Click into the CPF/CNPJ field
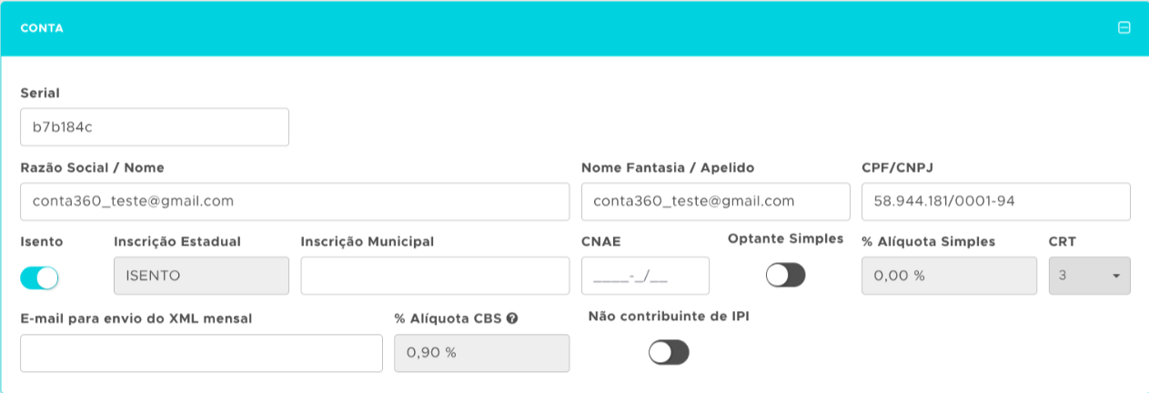Image resolution: width=1149 pixels, height=393 pixels. pyautogui.click(x=995, y=202)
